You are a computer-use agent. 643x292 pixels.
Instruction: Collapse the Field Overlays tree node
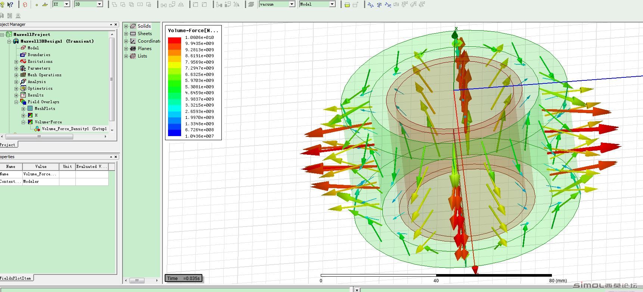point(16,102)
